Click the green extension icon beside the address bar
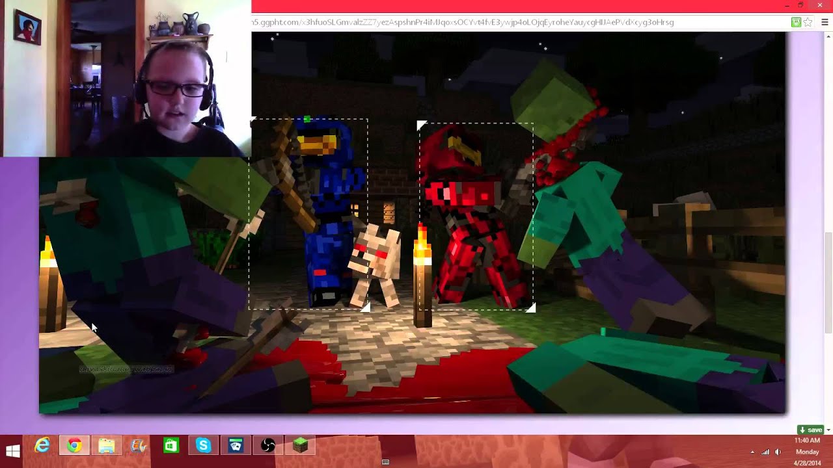 click(796, 21)
